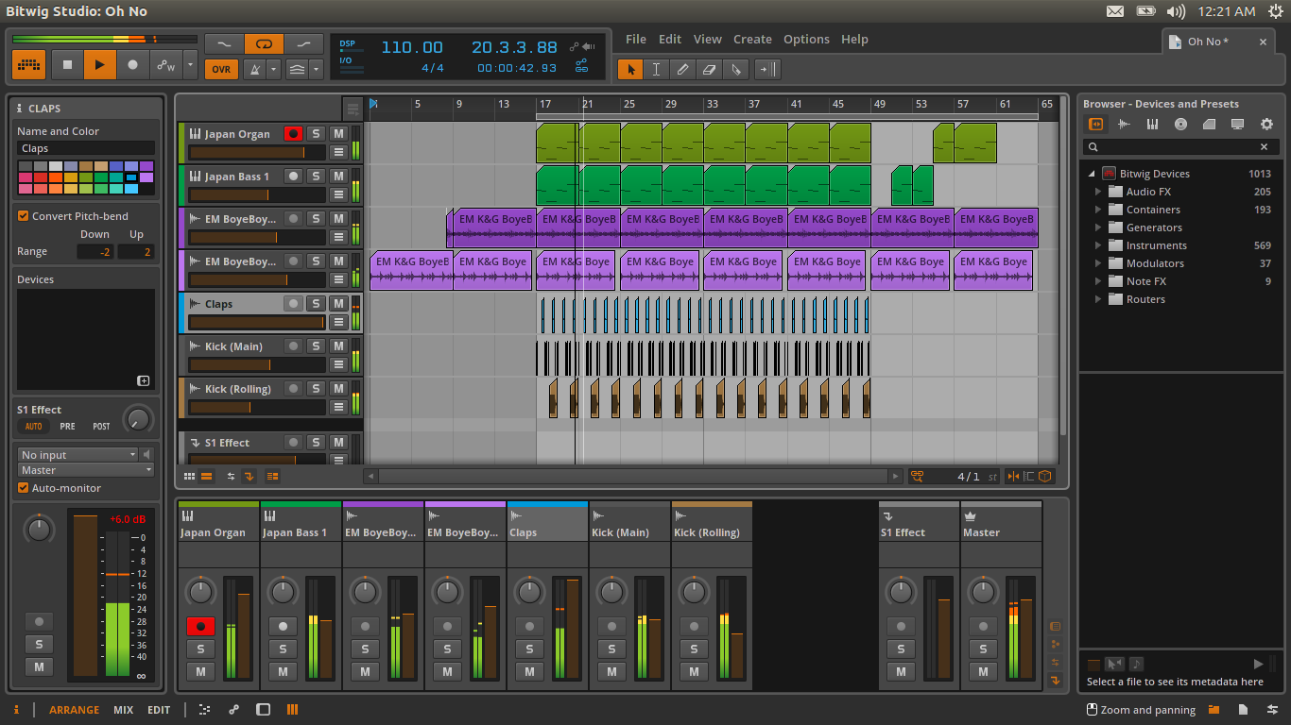Mute the Claps track in arranger header
This screenshot has width=1291, height=725.
[338, 304]
